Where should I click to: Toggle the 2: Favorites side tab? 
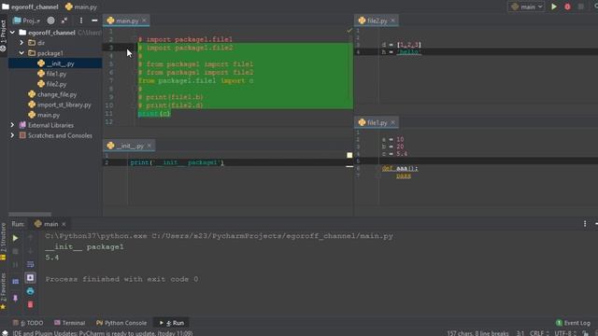[x=3, y=291]
